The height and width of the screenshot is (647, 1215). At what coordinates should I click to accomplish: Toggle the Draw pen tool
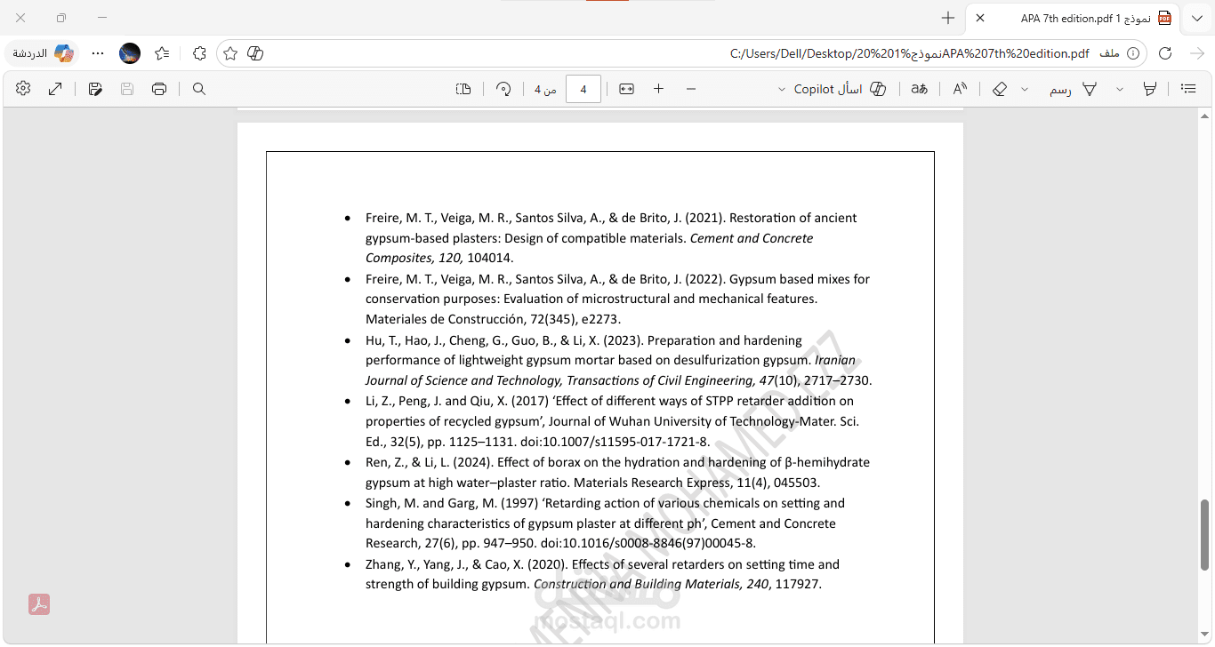[1074, 89]
